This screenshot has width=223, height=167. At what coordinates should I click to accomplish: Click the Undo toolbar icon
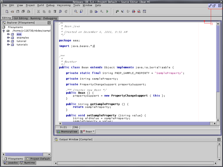coord(60,11)
